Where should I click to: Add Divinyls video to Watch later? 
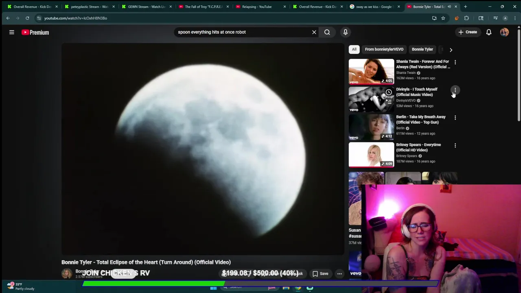click(x=389, y=92)
